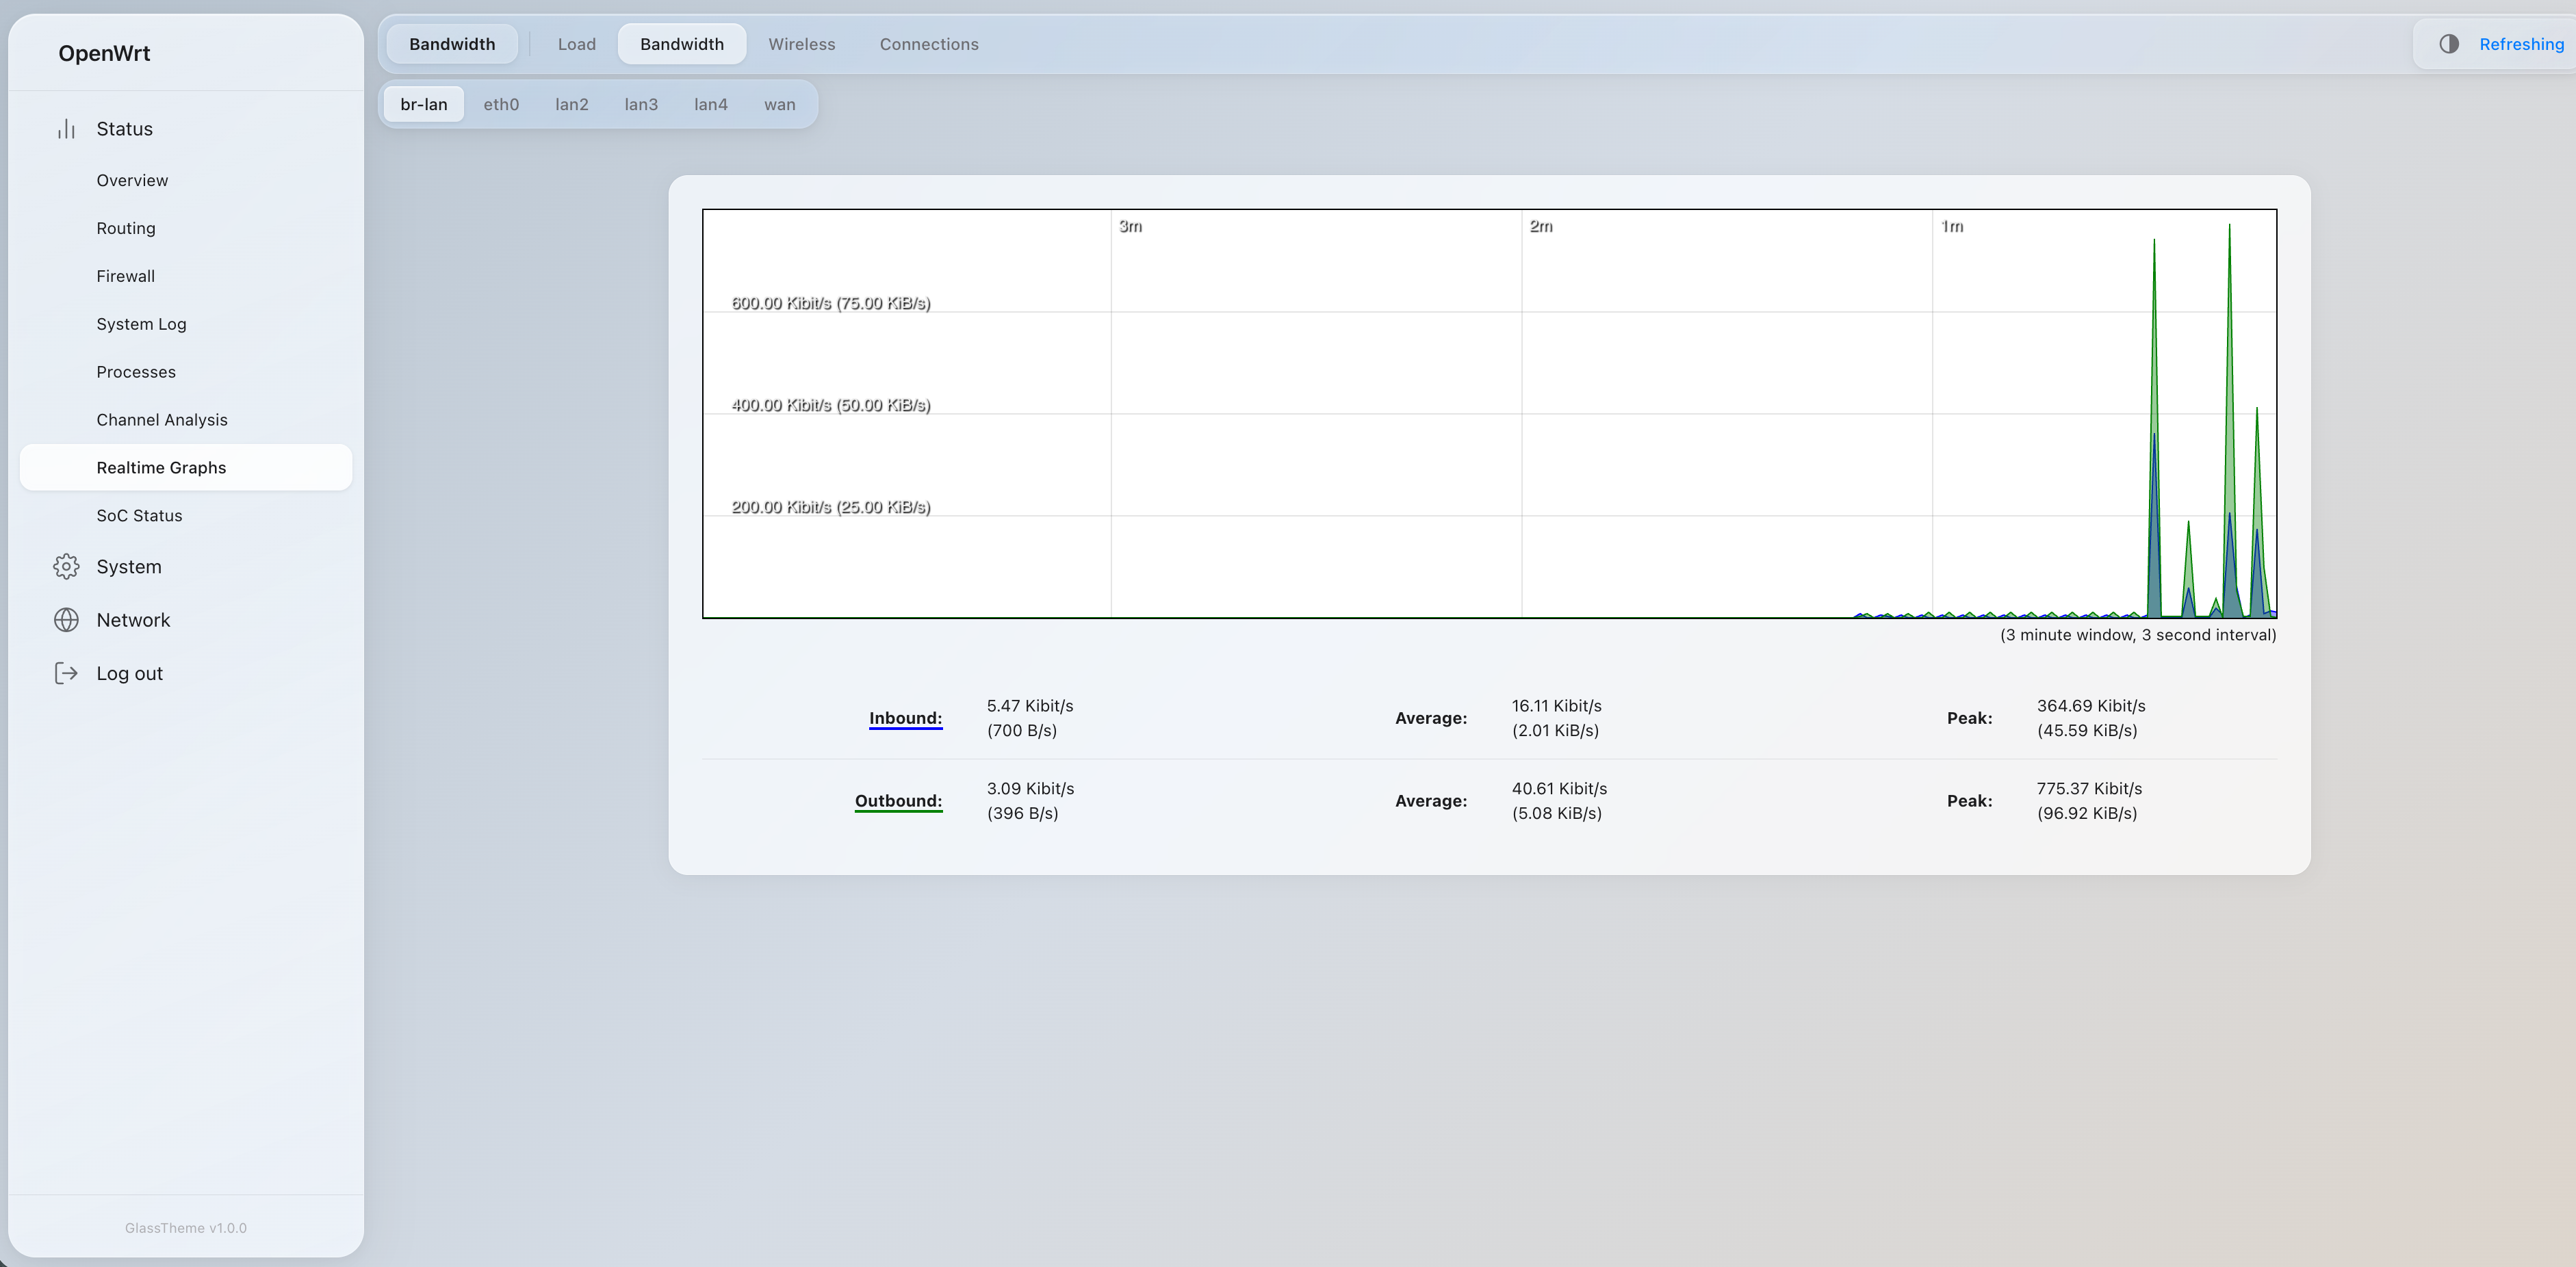Select the br-lan interface tab
This screenshot has width=2576, height=1267.
(x=424, y=104)
